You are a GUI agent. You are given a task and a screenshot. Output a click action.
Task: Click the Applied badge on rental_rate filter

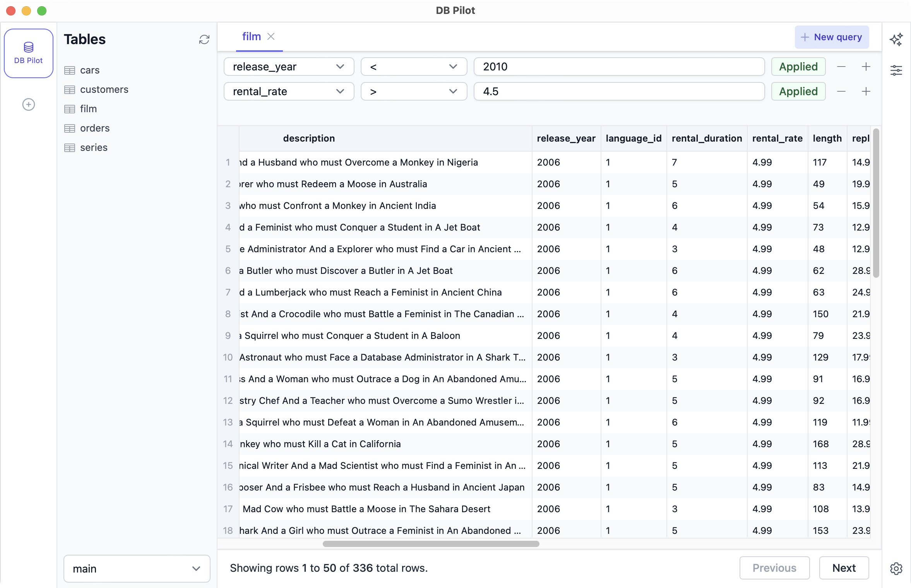[x=798, y=92]
